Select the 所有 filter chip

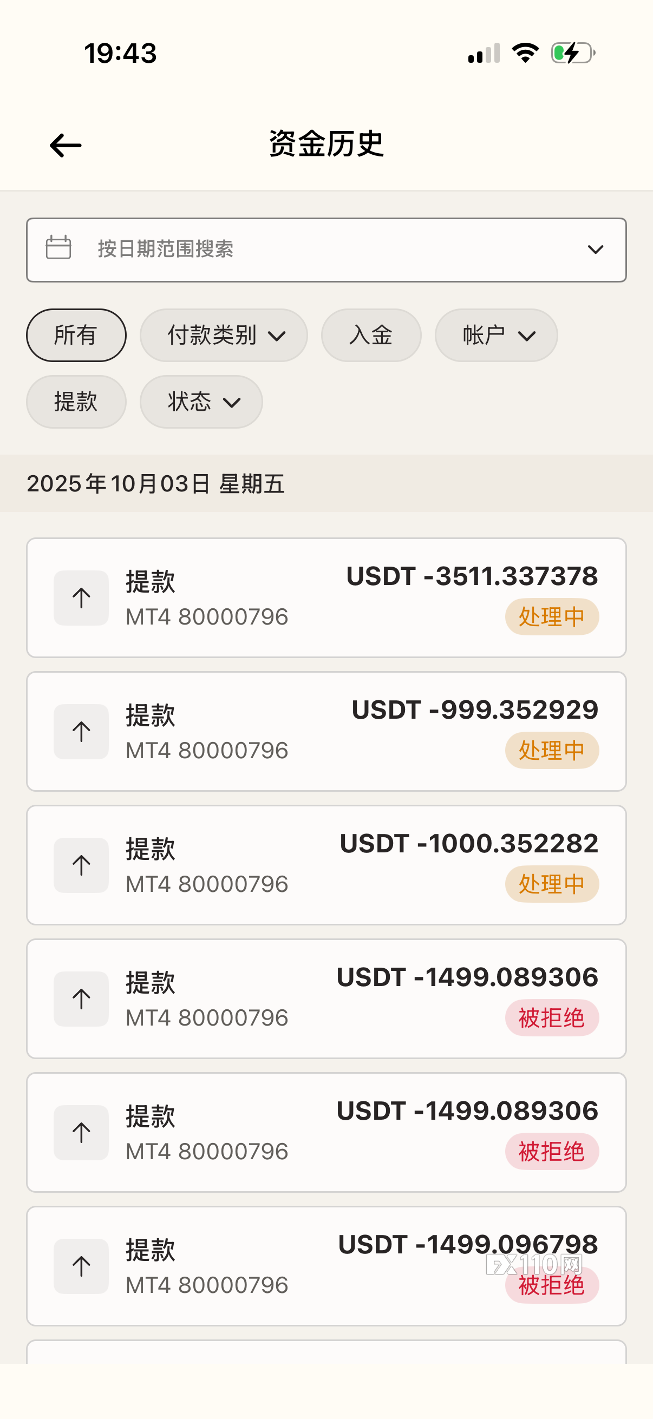click(76, 335)
